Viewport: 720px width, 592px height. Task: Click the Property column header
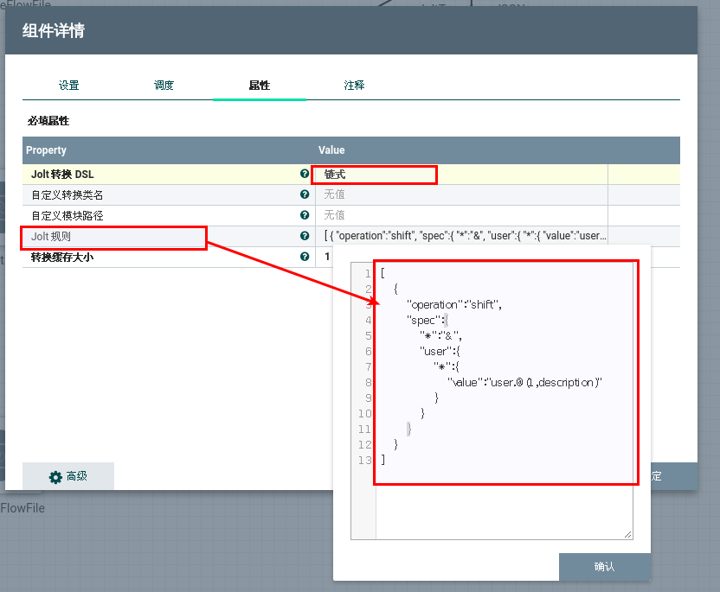47,150
